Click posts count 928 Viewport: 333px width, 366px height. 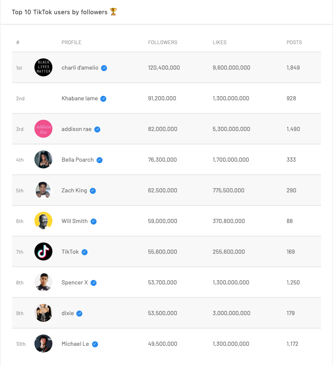[291, 98]
